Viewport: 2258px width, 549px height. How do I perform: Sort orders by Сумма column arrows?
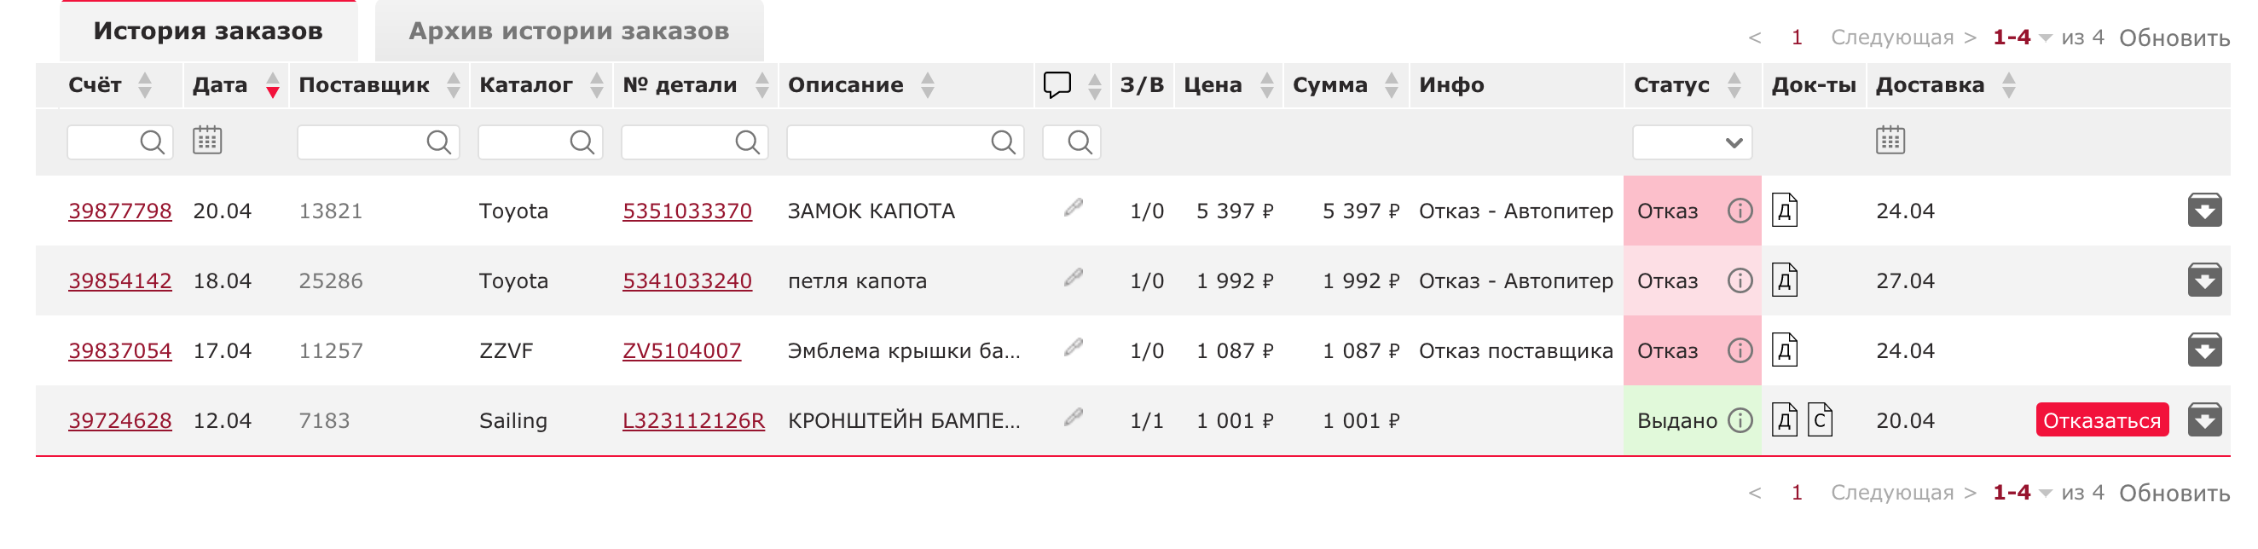[x=1391, y=85]
